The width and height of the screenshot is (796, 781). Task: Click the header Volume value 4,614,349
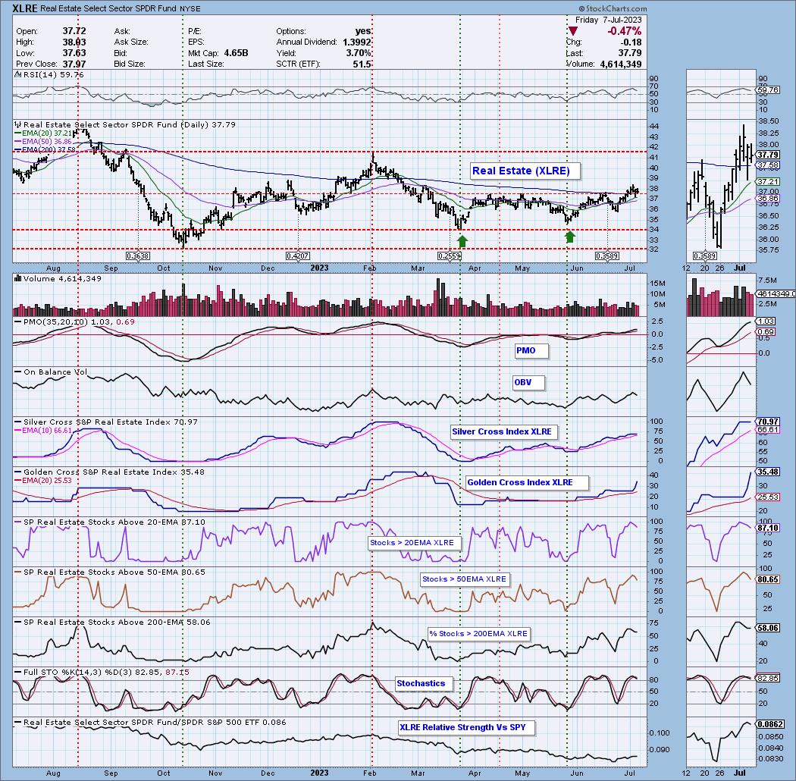pyautogui.click(x=620, y=64)
